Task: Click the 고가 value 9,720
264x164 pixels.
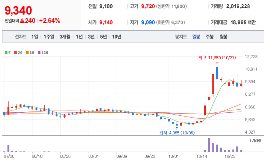Action: click(148, 6)
